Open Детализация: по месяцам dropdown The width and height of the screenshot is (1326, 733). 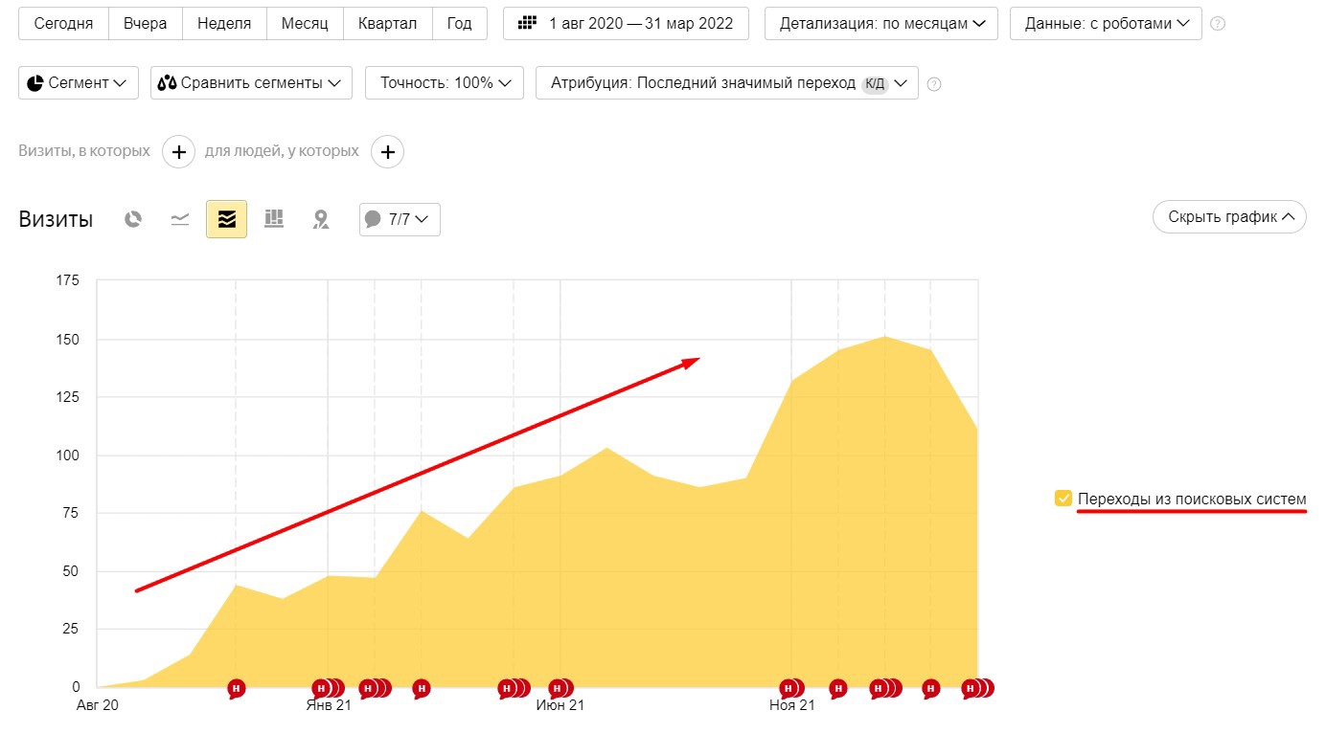click(x=881, y=23)
